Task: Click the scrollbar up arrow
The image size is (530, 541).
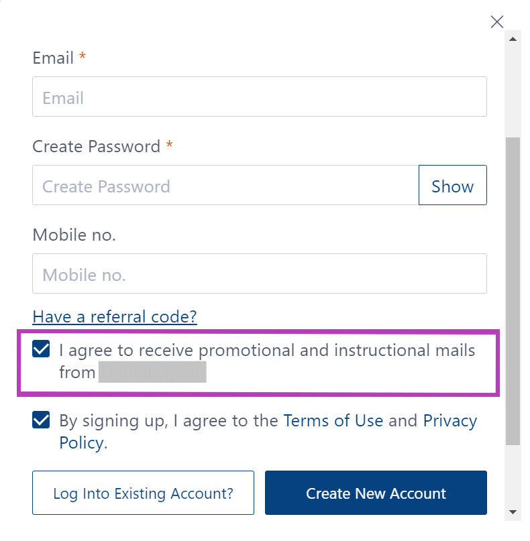Action: [513, 39]
